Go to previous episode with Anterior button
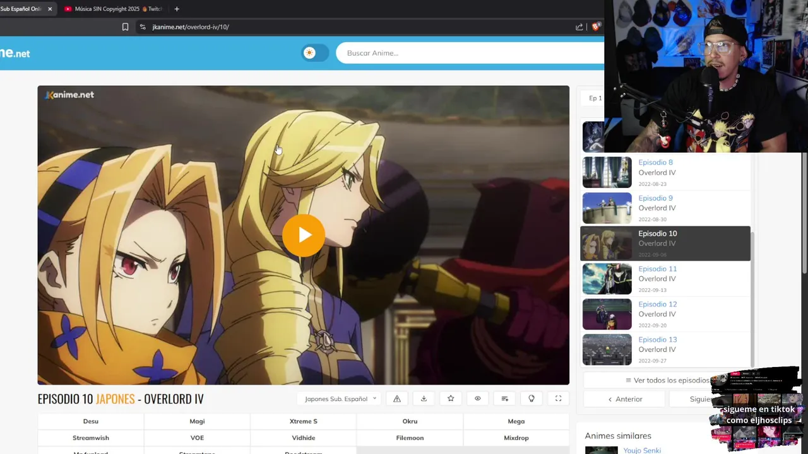 pyautogui.click(x=625, y=399)
